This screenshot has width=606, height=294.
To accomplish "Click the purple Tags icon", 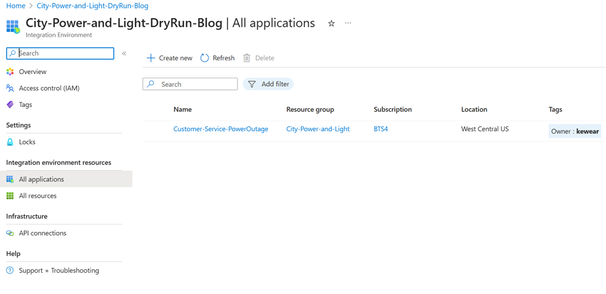I will coord(10,104).
